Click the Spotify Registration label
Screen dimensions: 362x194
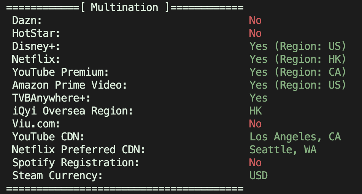(x=76, y=163)
